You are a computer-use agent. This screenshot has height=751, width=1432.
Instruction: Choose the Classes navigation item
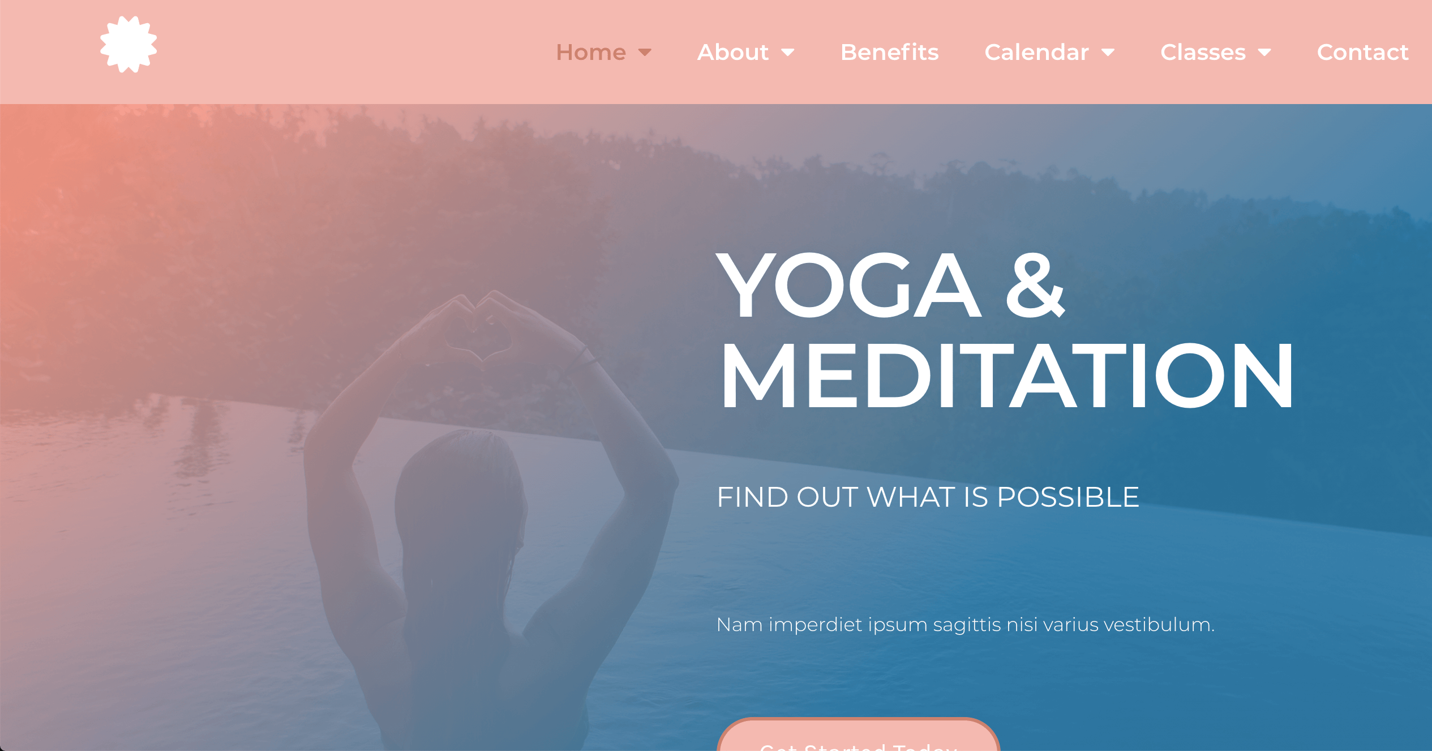1203,52
